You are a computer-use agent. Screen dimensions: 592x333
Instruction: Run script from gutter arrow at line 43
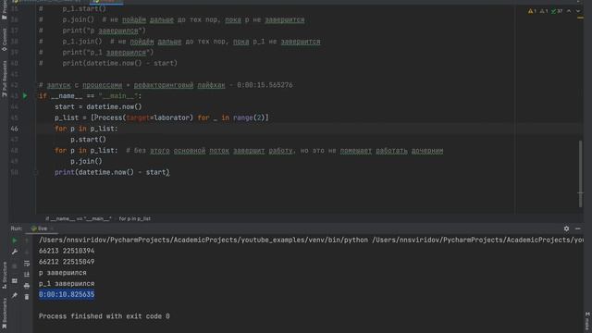coord(25,96)
